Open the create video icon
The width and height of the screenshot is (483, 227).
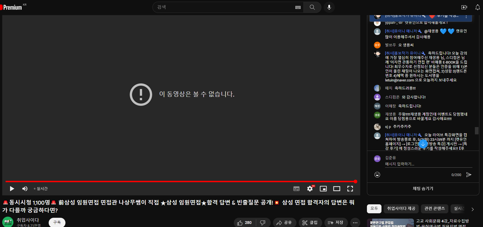tap(464, 7)
